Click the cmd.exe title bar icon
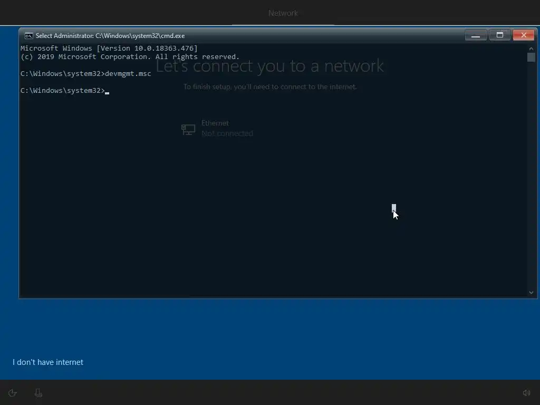This screenshot has height=405, width=540. pyautogui.click(x=29, y=36)
